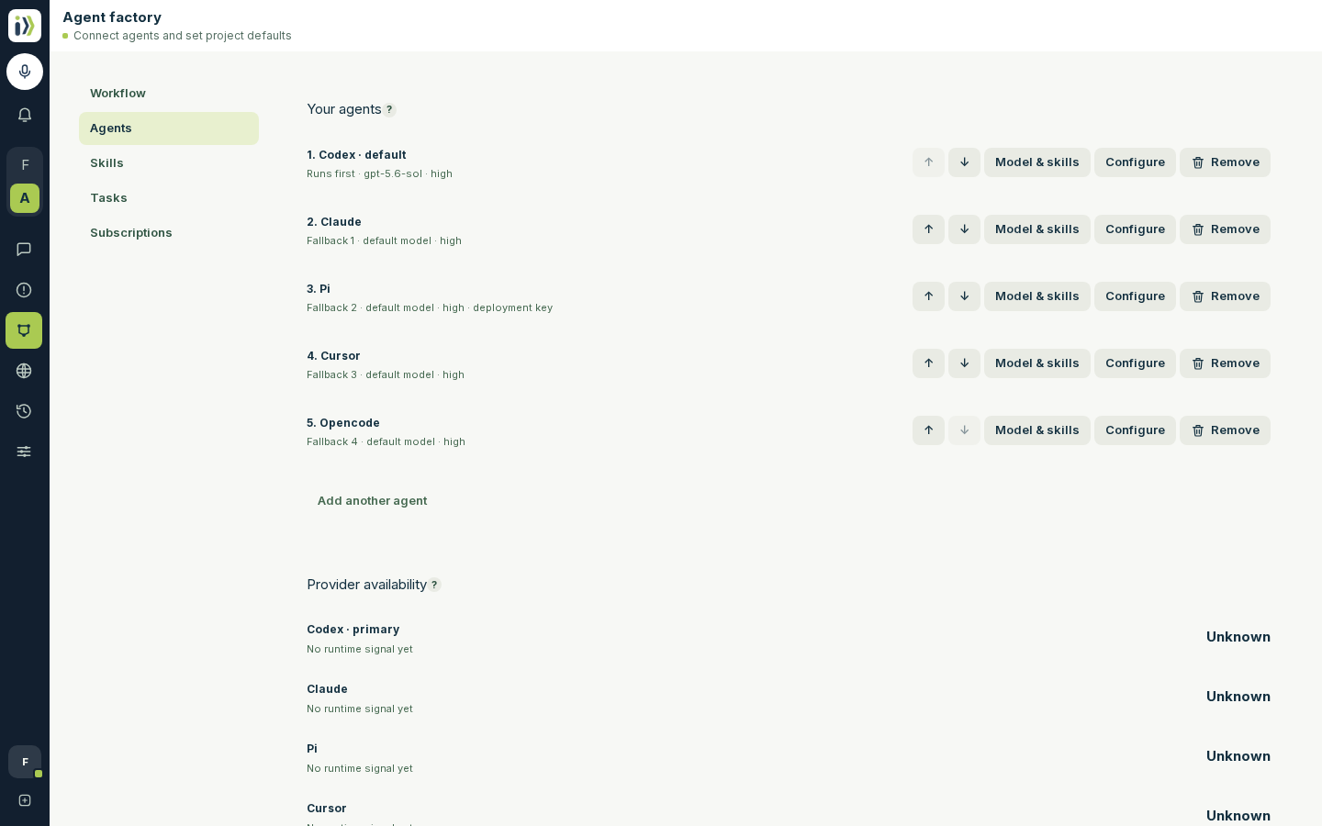Select the agent factory sidebar icon
1322x826 pixels.
point(24,330)
